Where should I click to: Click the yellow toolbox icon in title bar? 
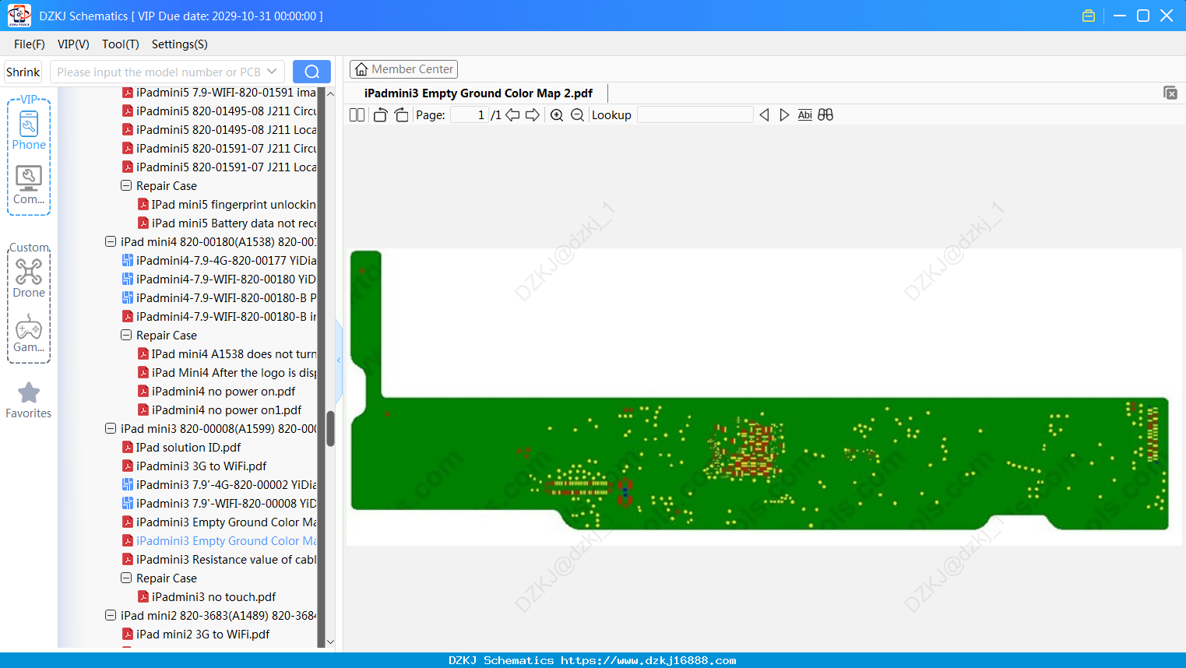1089,16
